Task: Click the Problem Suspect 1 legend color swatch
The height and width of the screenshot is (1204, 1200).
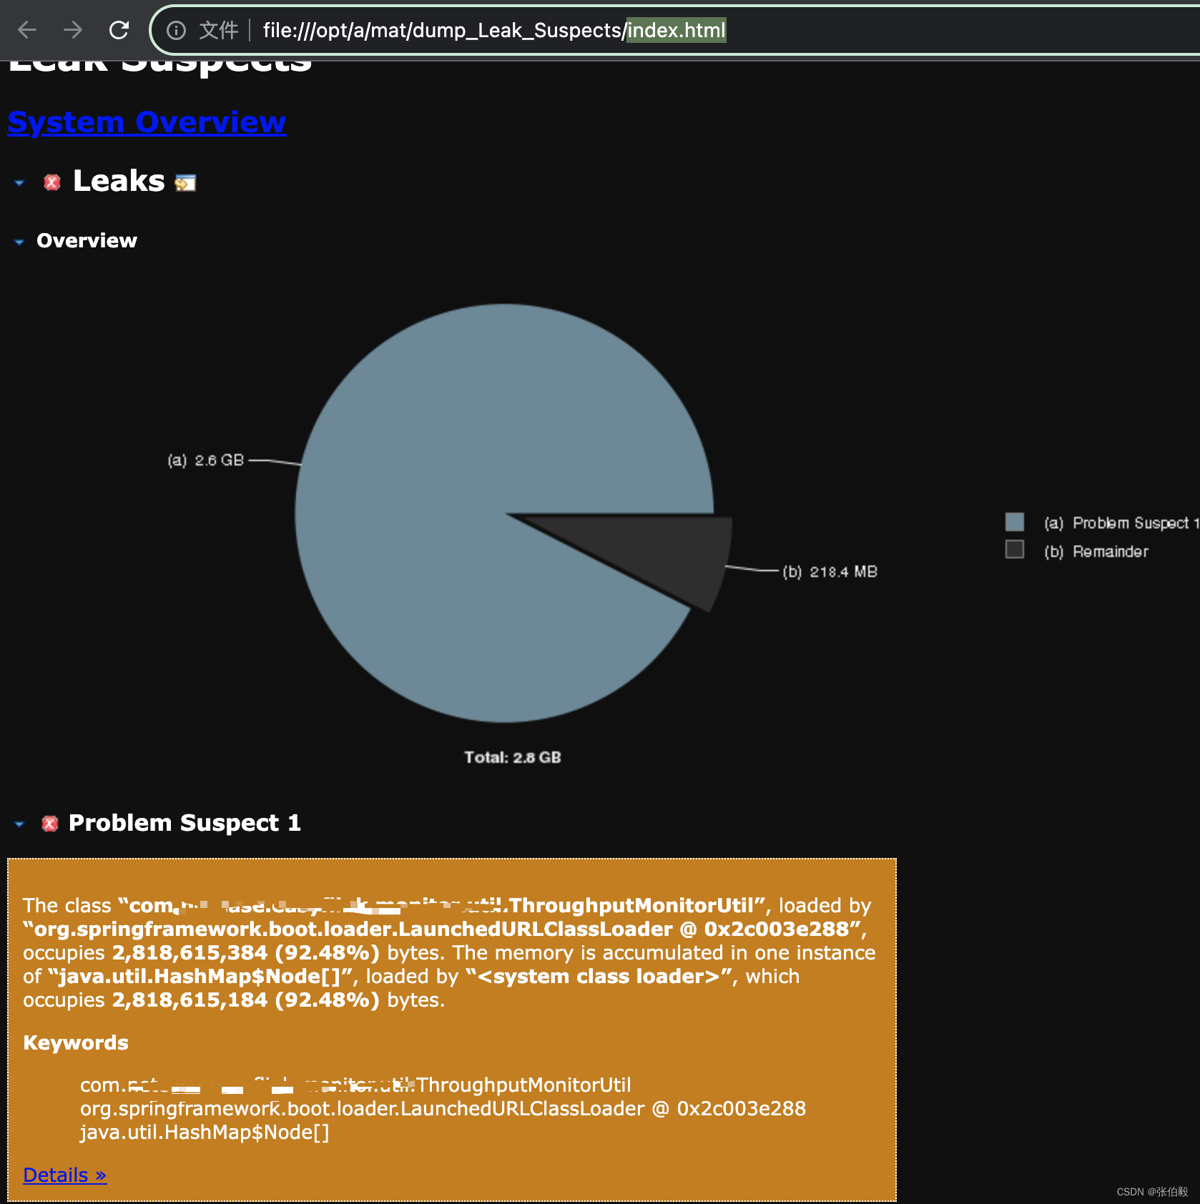Action: (1014, 522)
